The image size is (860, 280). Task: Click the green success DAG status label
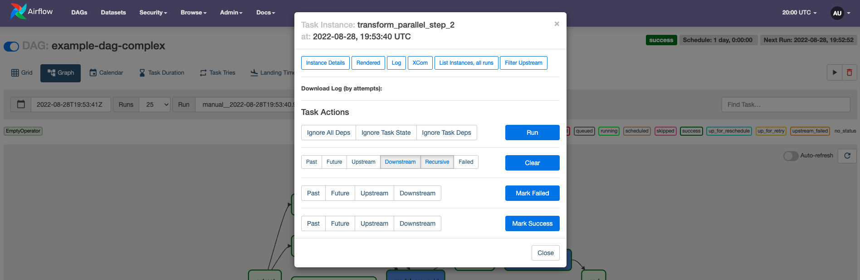(661, 40)
